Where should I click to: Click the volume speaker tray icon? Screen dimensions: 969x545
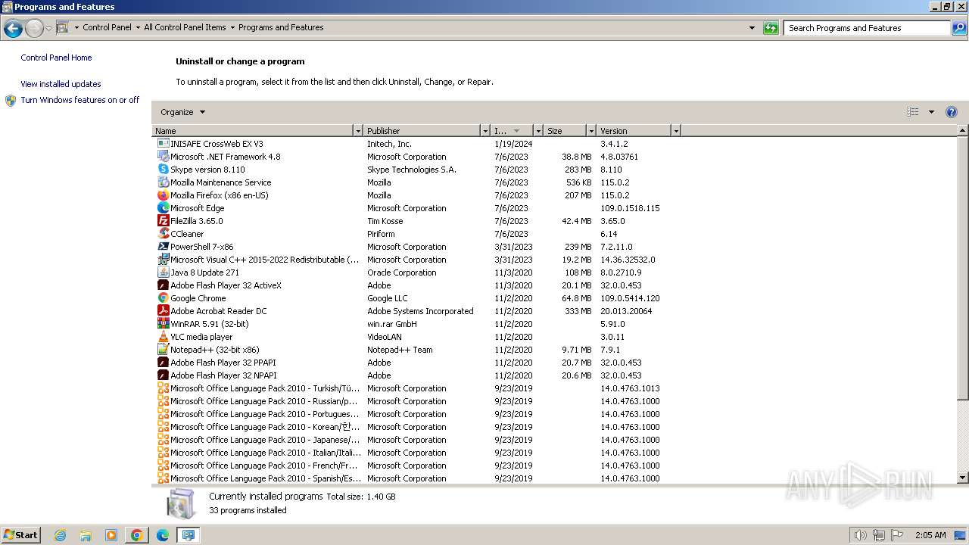(860, 535)
